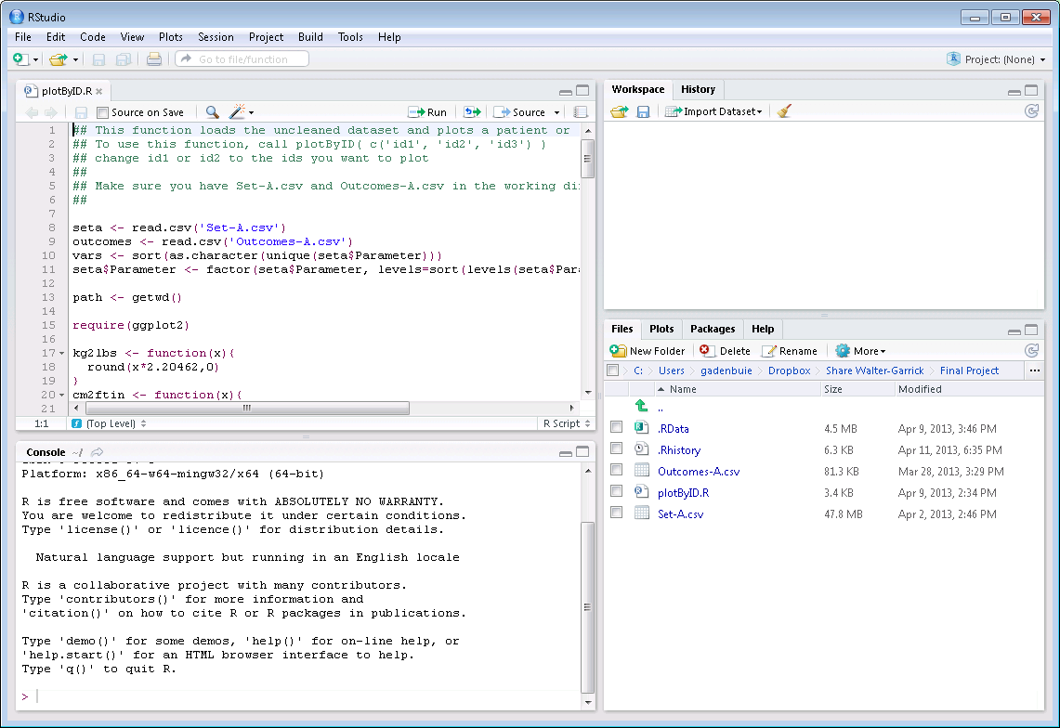Collapse the kg2lbs function fold arrow
Viewport: 1060px width, 728px height.
click(61, 354)
